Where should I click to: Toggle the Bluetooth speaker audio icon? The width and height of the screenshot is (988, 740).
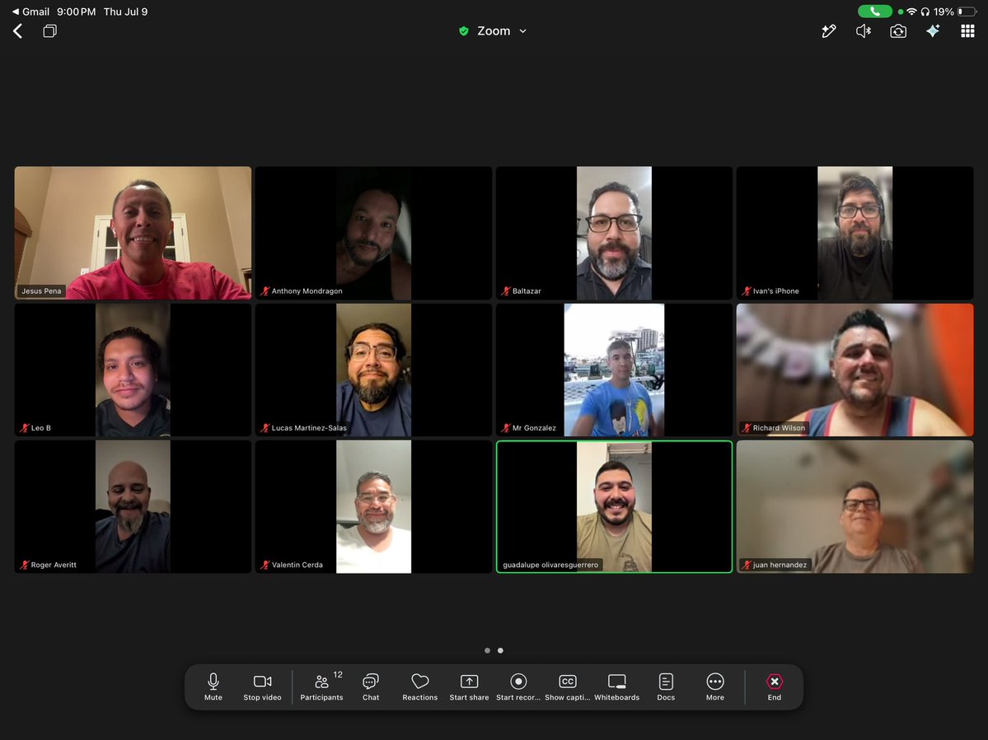pyautogui.click(x=864, y=30)
